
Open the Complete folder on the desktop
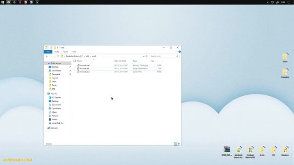click(285, 73)
